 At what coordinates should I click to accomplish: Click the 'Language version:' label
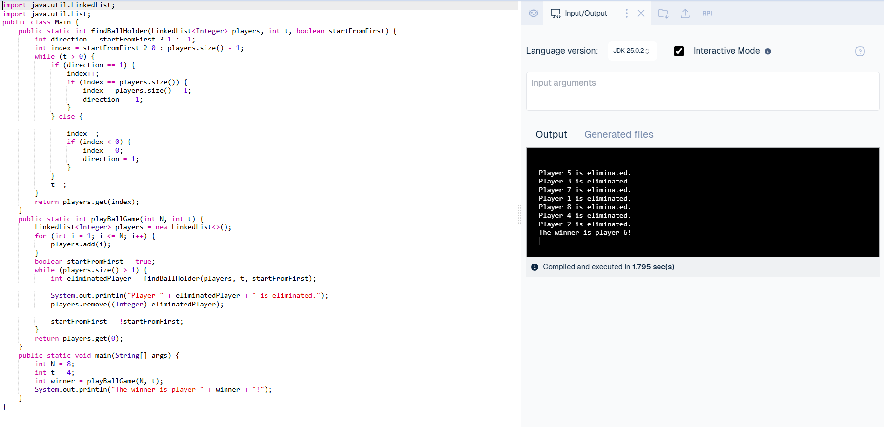[562, 51]
